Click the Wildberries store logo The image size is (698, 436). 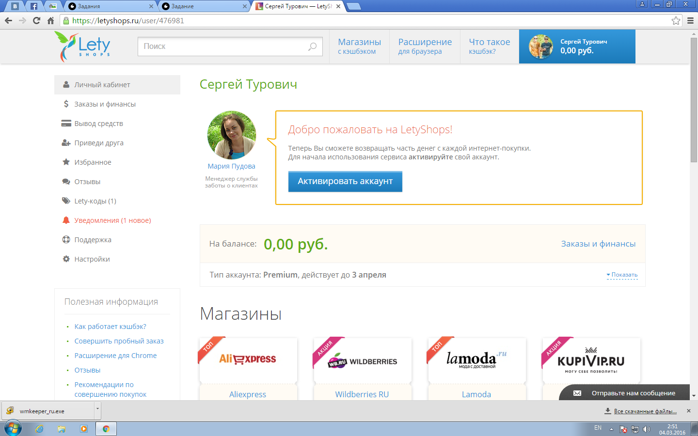(x=362, y=361)
